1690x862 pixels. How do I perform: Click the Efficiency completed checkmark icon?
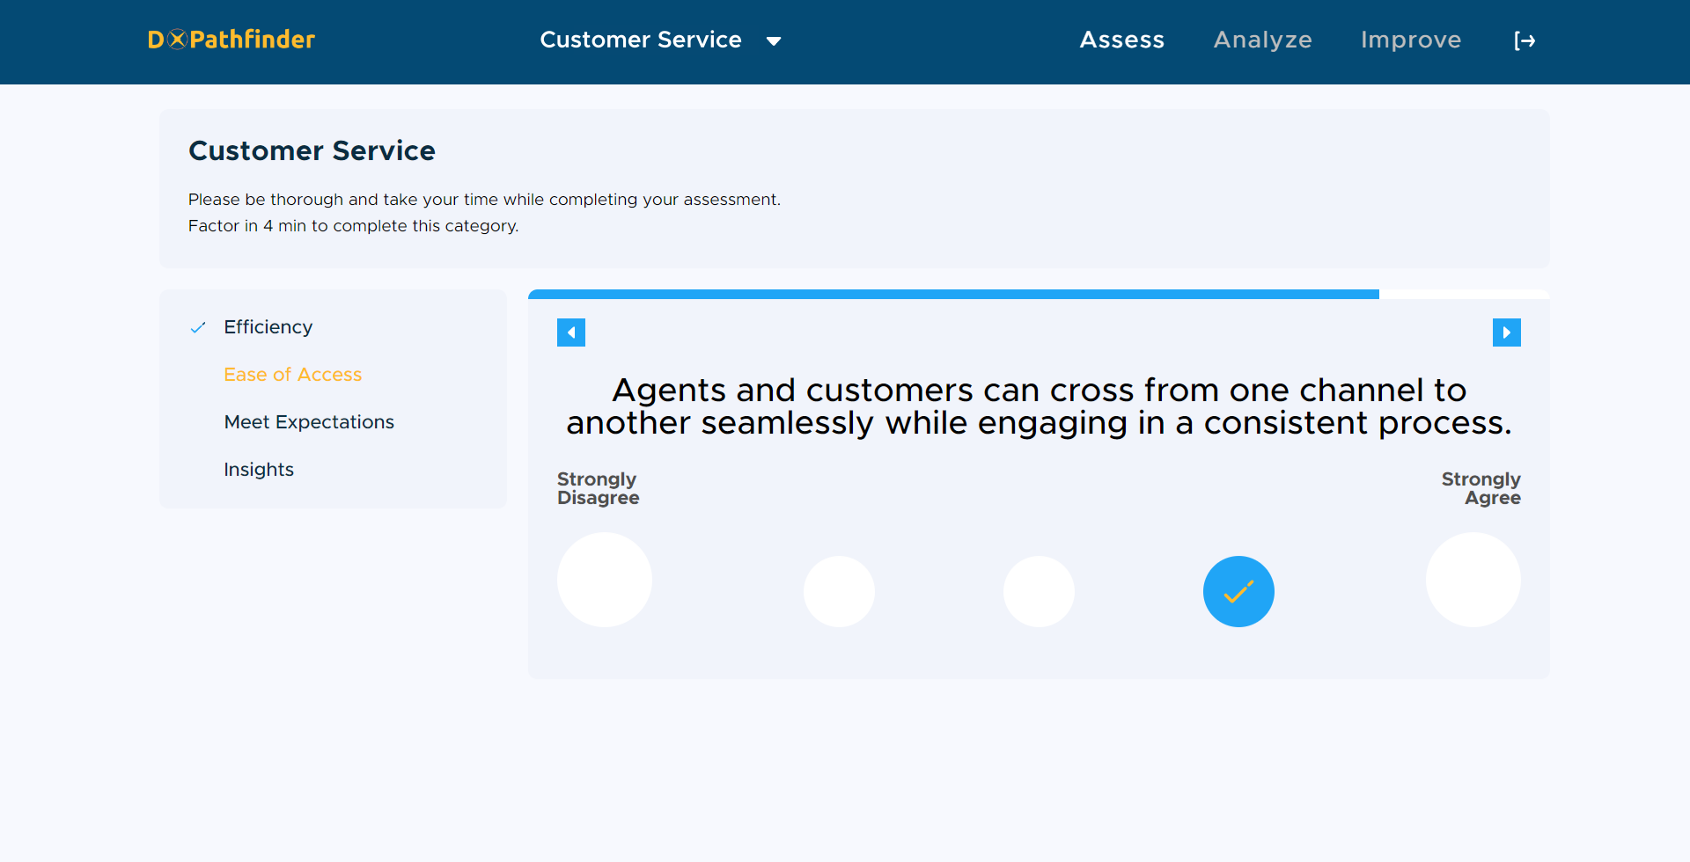pyautogui.click(x=198, y=327)
